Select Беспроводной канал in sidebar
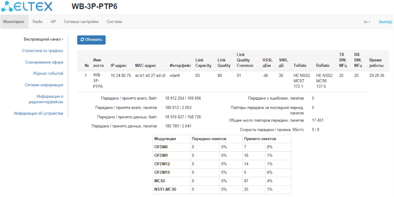Screen dimensions: 394x197 pyautogui.click(x=43, y=39)
